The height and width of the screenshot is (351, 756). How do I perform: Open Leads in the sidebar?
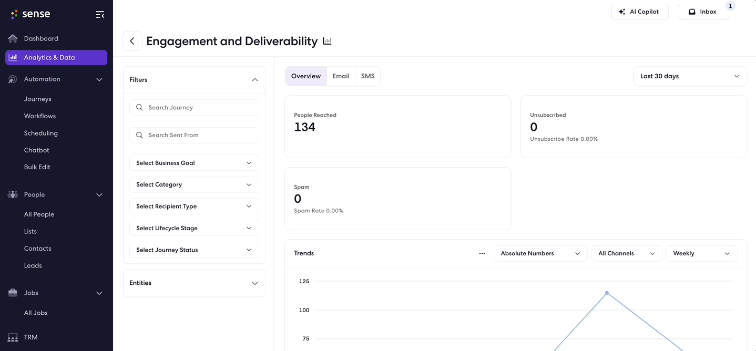pyautogui.click(x=33, y=265)
